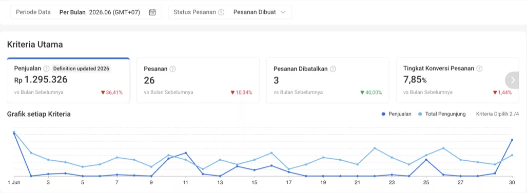
Task: Click the 1,44% decrease indicator
Action: click(x=502, y=93)
